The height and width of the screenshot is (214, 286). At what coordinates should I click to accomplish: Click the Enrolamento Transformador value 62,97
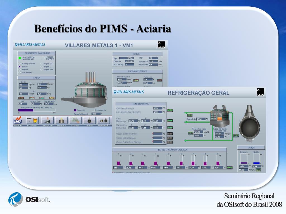coord(158,112)
